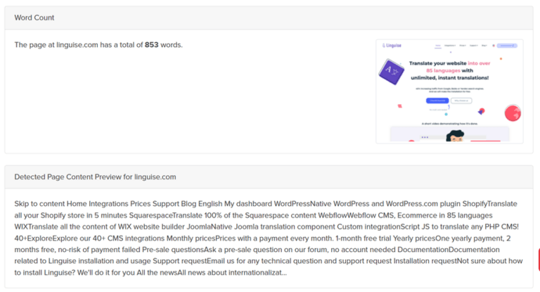Open the linguise.com website screenshot thumbnail

pyautogui.click(x=450, y=91)
